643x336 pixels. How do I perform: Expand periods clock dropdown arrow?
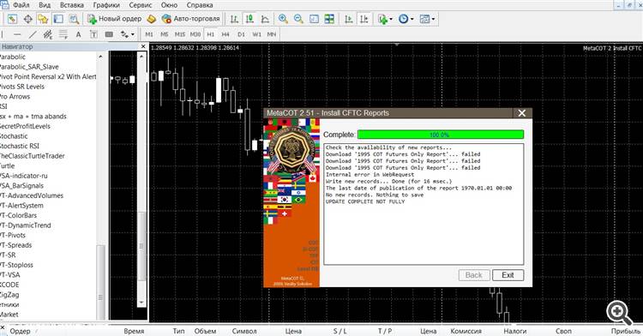412,19
